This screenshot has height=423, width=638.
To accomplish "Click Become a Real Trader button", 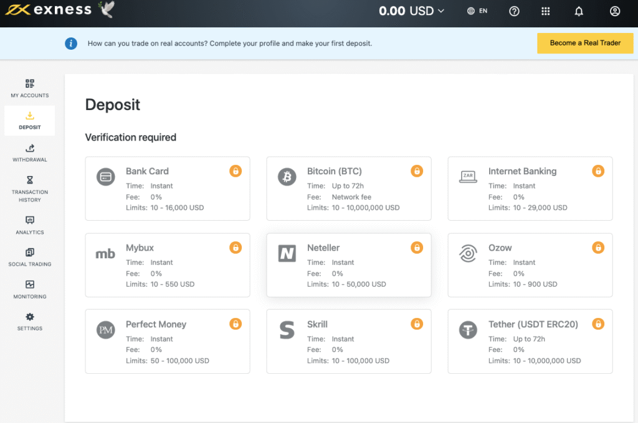I will (585, 44).
